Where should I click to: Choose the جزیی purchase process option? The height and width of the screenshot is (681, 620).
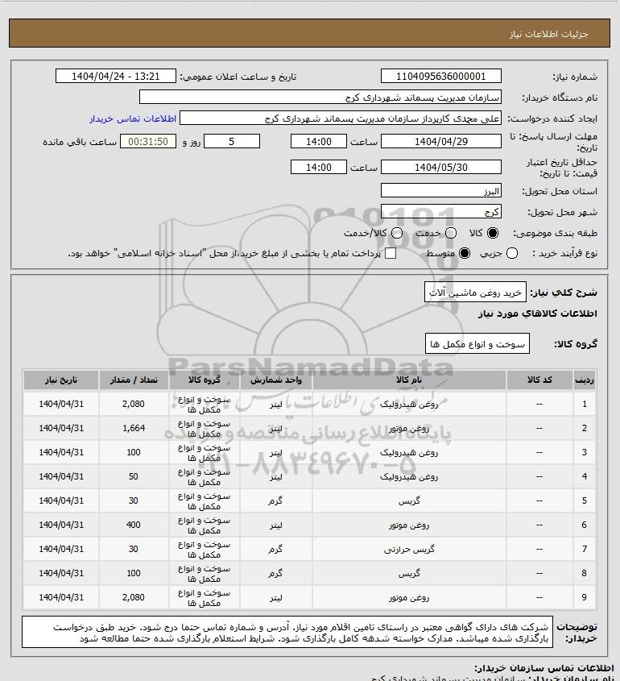512,253
